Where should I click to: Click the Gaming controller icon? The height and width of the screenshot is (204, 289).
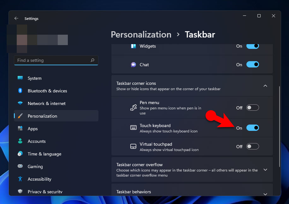[20, 166]
